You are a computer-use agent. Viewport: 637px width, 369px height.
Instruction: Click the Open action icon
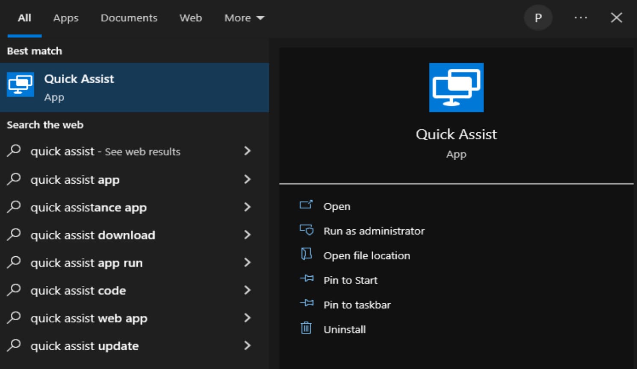point(306,205)
